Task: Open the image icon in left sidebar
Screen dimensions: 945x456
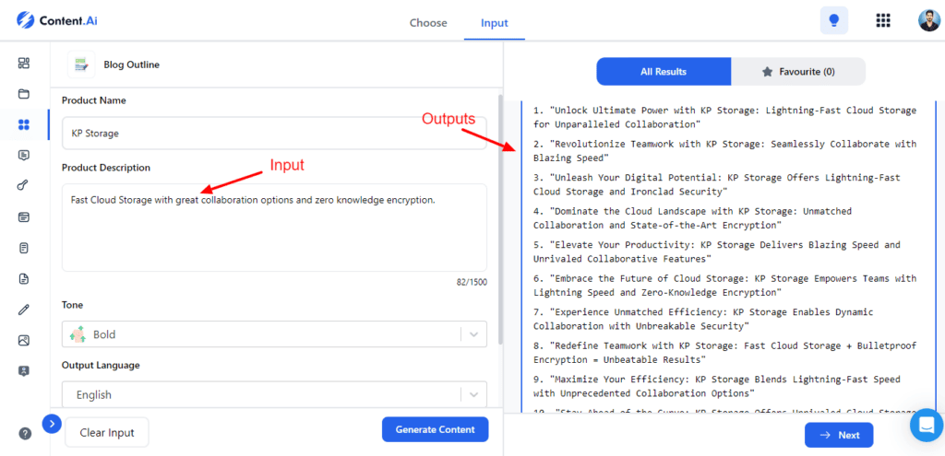Action: click(24, 340)
